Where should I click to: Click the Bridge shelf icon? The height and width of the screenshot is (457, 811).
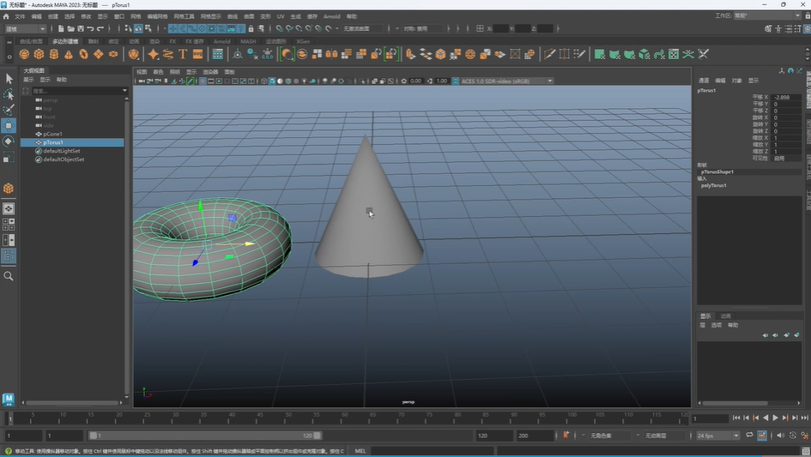[426, 54]
